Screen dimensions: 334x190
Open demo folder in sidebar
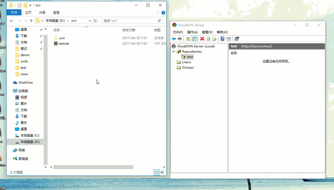pyautogui.click(x=25, y=55)
